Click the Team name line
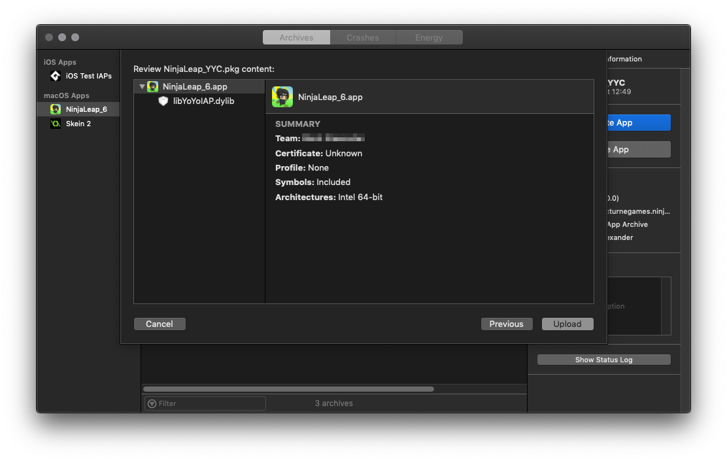 (x=320, y=138)
